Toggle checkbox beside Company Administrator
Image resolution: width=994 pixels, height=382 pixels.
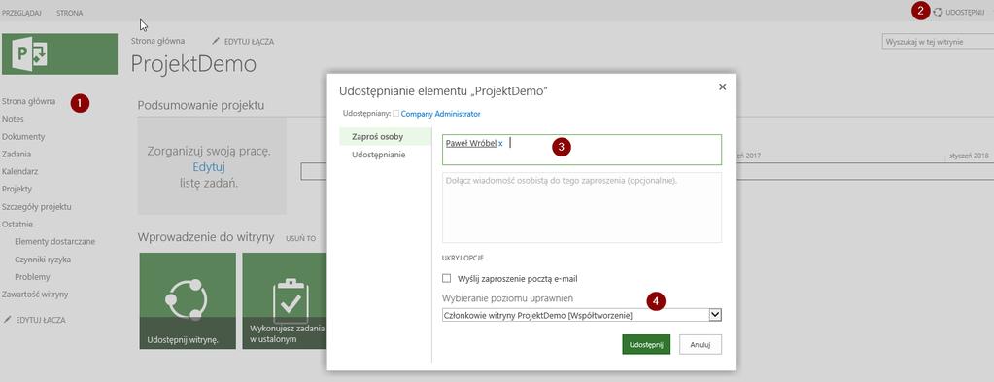395,114
